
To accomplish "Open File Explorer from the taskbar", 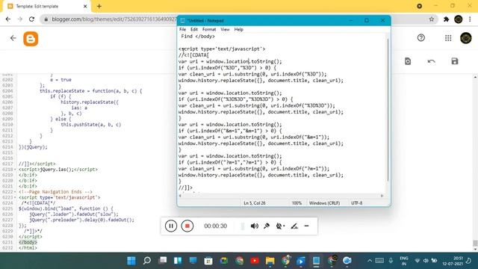I will point(270,261).
